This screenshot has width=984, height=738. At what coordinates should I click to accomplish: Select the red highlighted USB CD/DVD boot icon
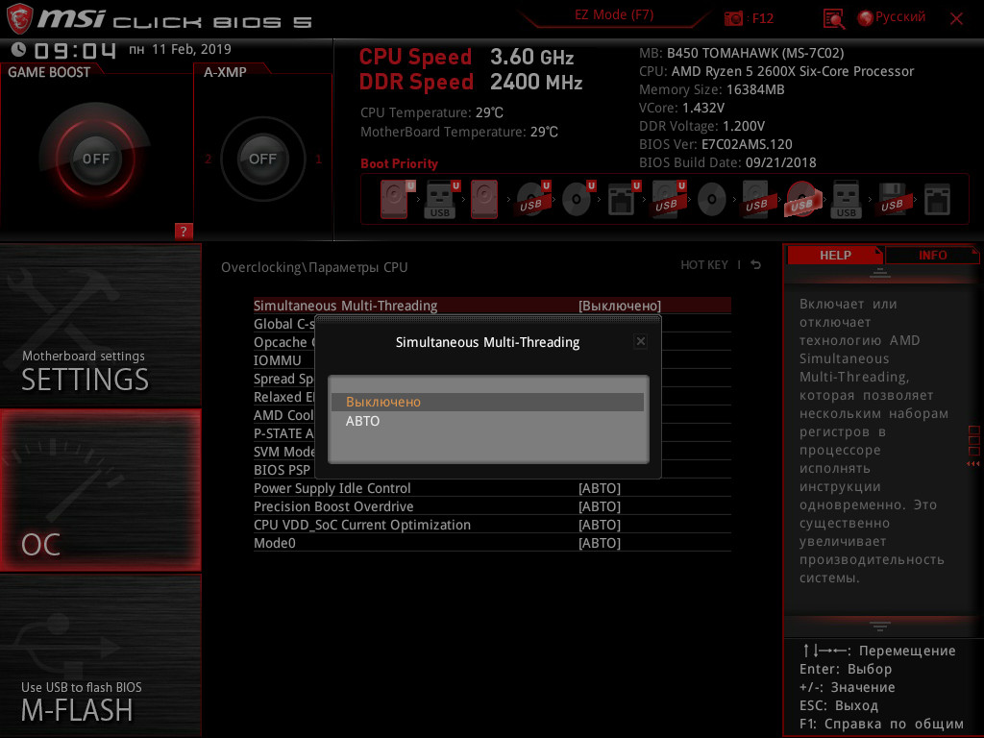(x=801, y=200)
